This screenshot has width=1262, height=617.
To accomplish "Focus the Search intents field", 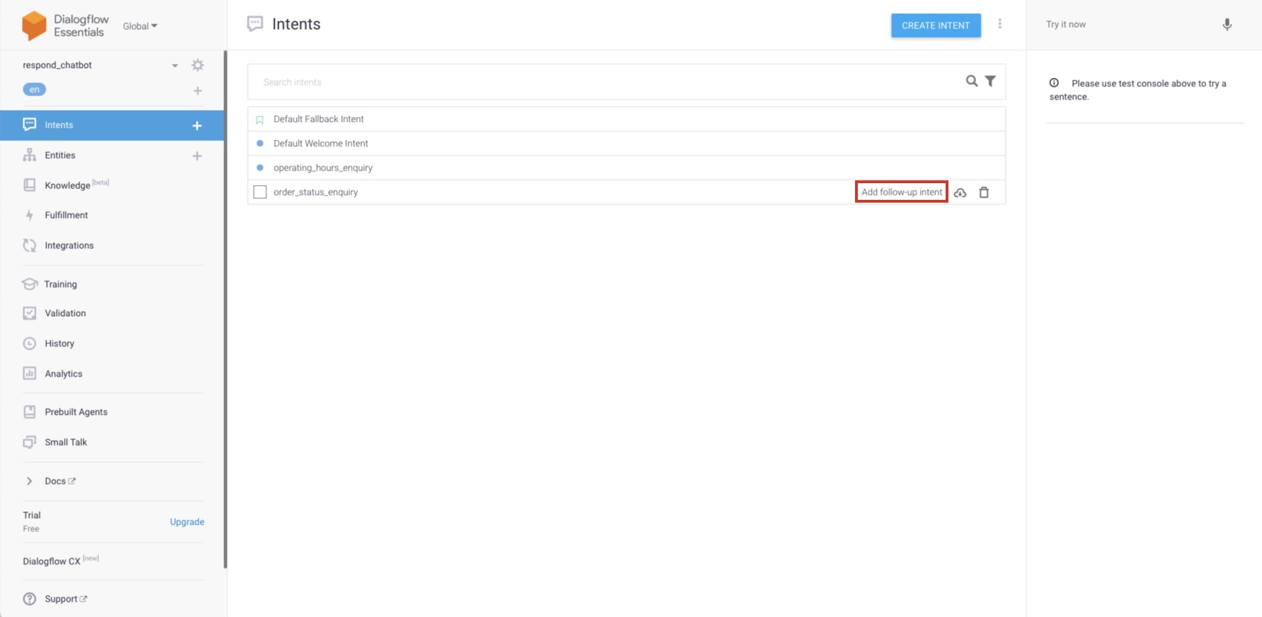I will point(599,82).
